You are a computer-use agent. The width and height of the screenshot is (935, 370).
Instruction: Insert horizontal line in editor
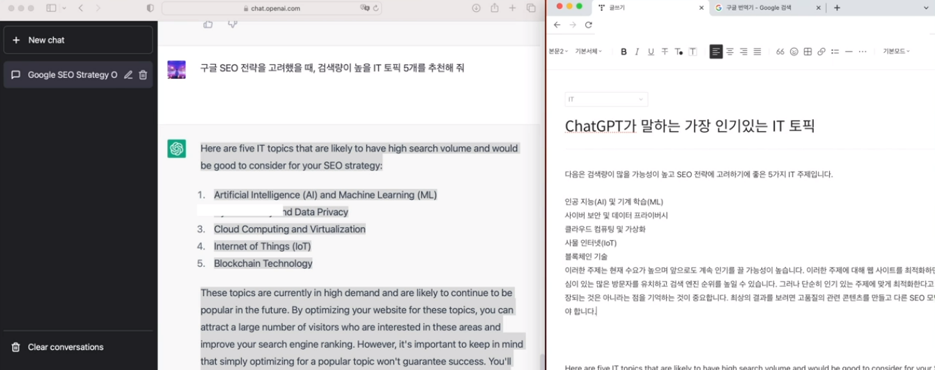[849, 52]
